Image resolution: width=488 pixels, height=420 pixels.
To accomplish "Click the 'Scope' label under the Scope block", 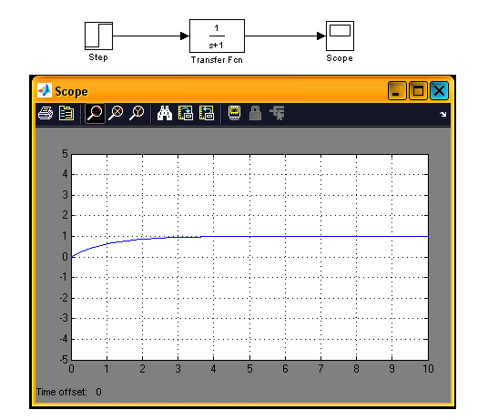I will (x=340, y=58).
